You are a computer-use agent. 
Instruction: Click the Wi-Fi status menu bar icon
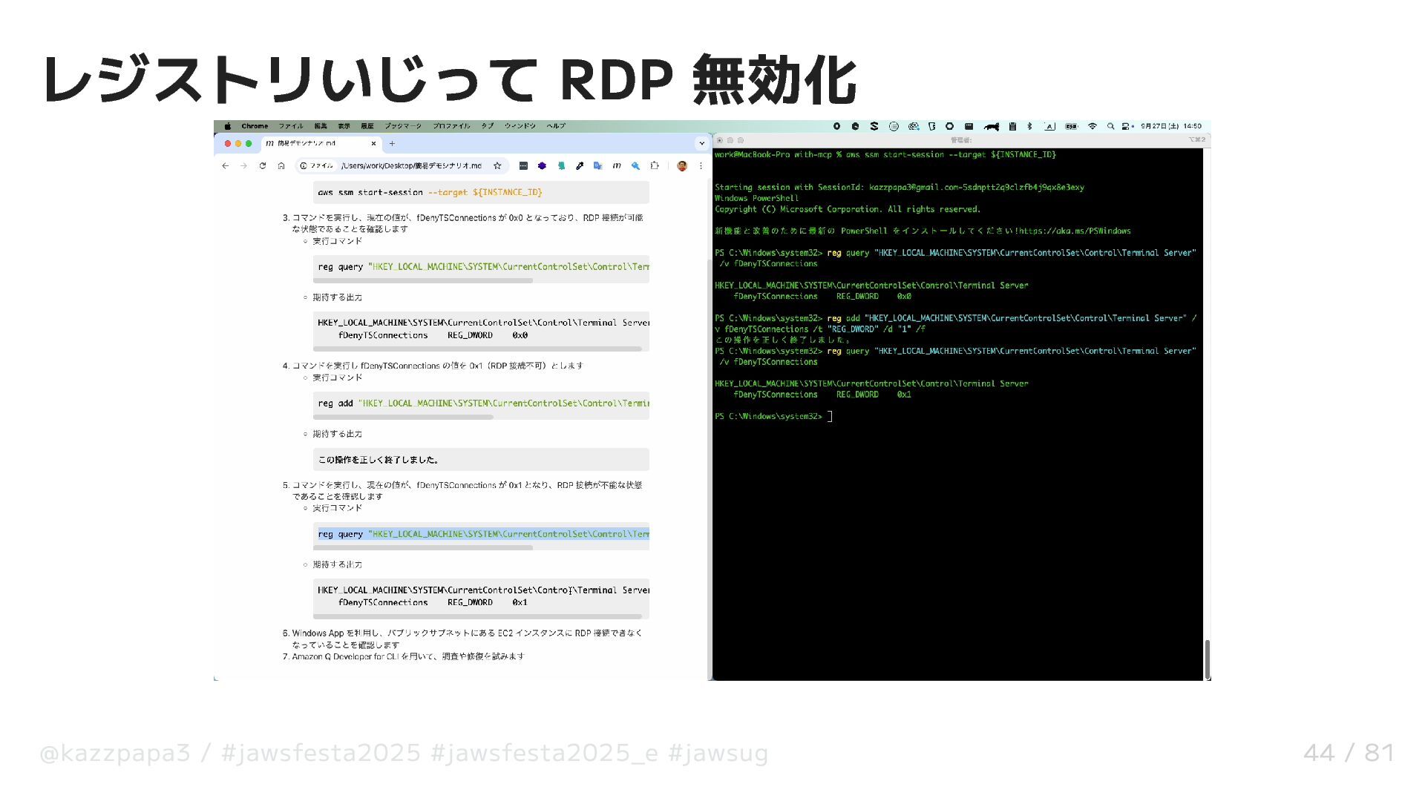tap(1092, 126)
